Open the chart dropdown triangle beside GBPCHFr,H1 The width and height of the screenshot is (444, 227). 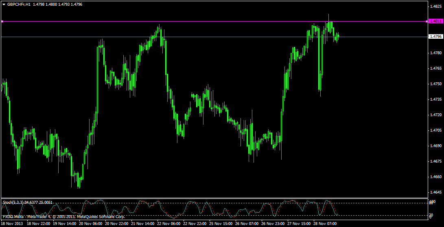4,4
